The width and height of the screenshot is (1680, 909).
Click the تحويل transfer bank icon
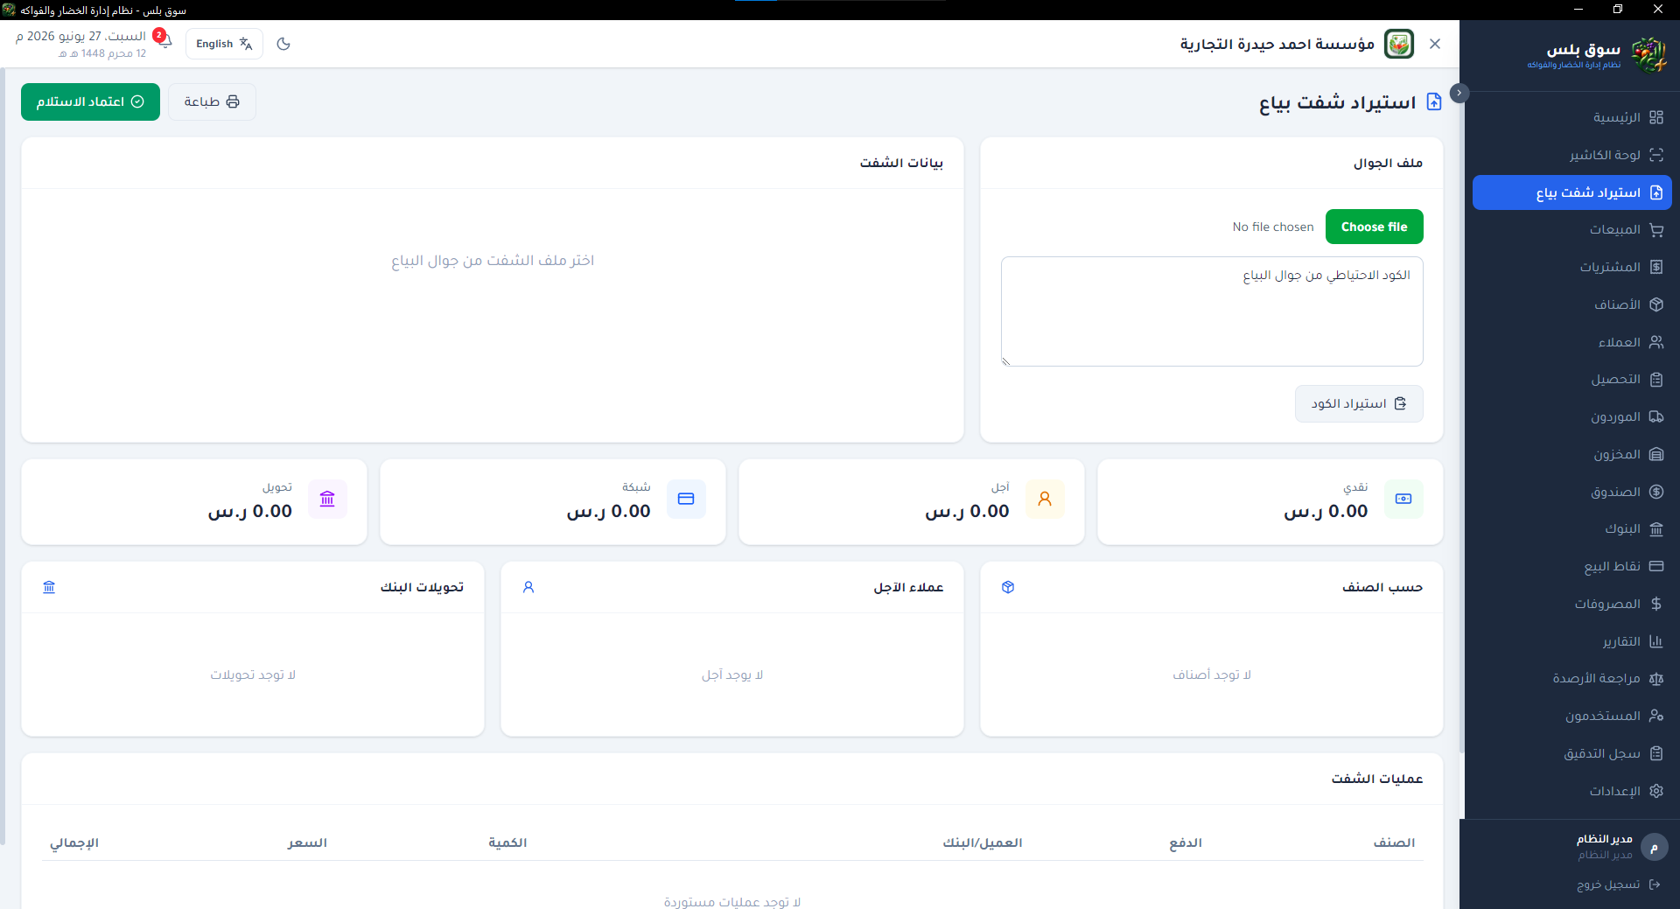tap(327, 499)
